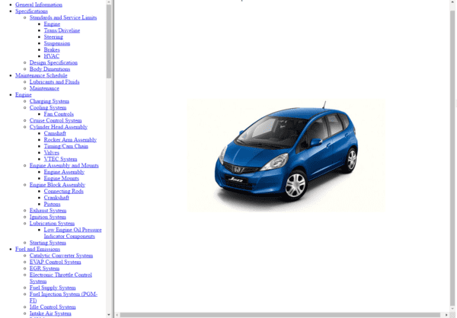The width and height of the screenshot is (457, 318).
Task: Open the Intake Air System link
Action: 50,313
